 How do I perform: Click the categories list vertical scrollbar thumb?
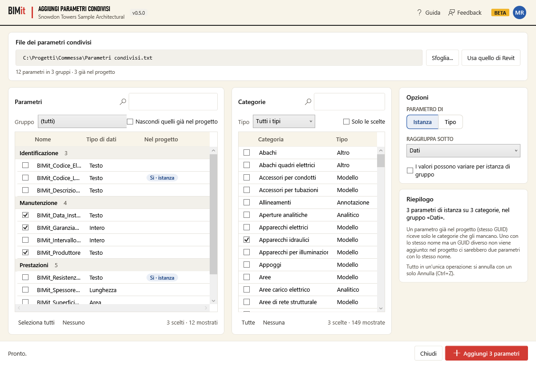[381, 160]
